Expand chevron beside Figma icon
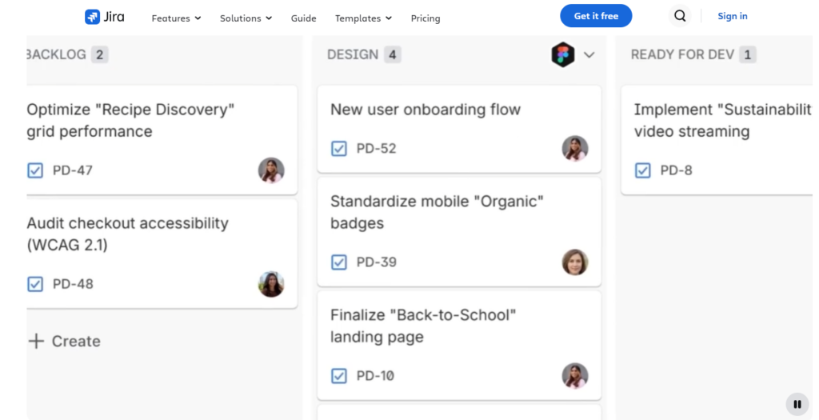 pos(589,55)
